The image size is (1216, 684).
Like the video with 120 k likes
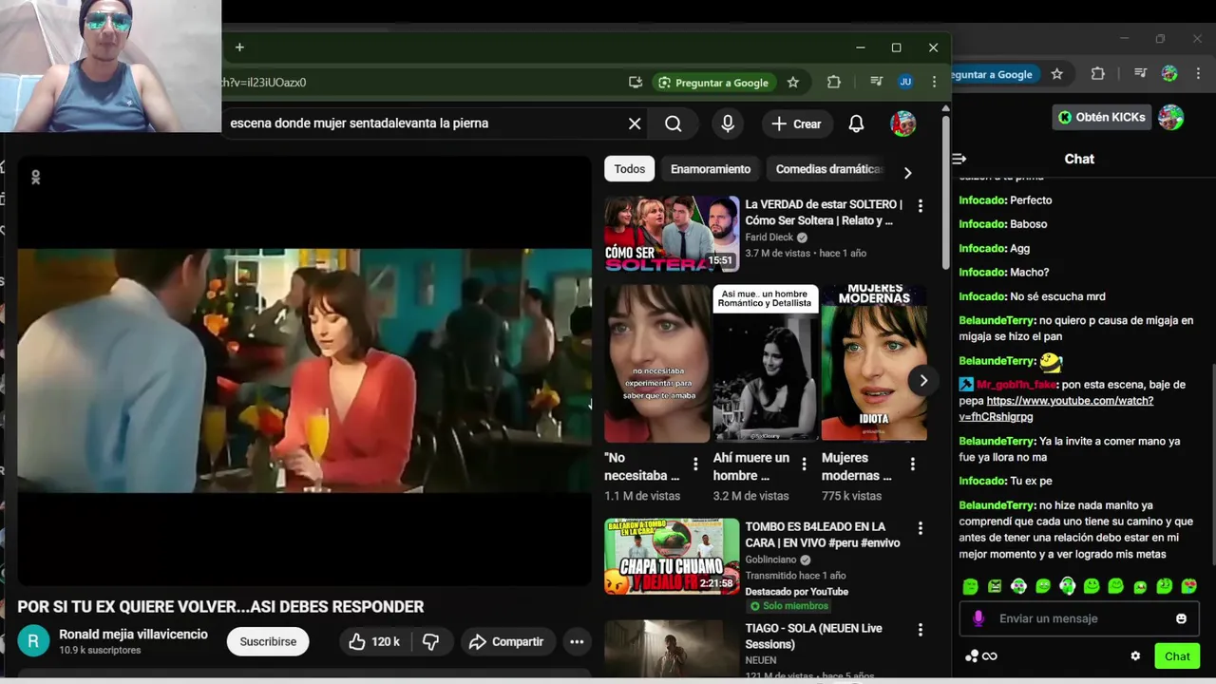tap(374, 641)
